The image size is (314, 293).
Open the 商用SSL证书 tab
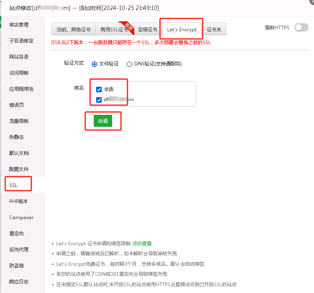coord(114,29)
